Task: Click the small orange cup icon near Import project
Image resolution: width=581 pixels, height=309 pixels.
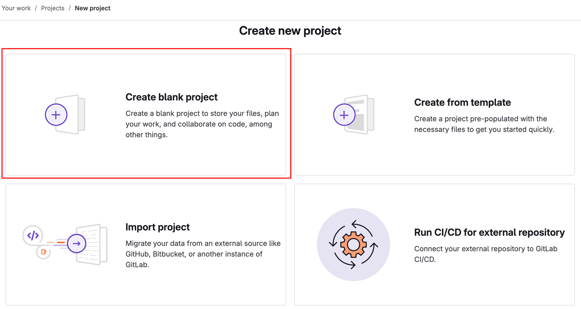Action: tap(44, 252)
